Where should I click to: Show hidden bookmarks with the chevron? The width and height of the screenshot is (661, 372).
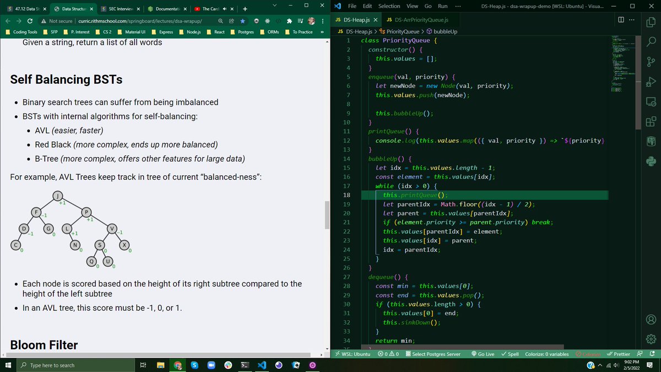pyautogui.click(x=322, y=32)
